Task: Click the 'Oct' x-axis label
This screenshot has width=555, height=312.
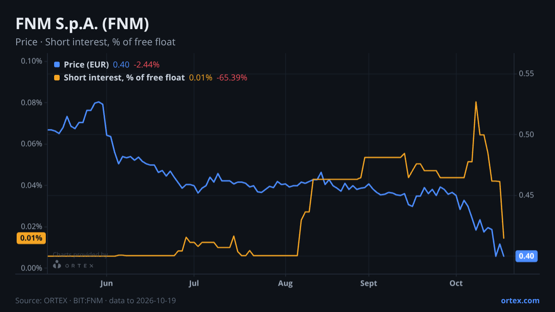Action: [x=456, y=283]
